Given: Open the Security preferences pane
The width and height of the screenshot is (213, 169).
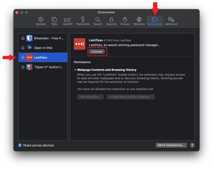Looking at the screenshot, I should point(111,21).
